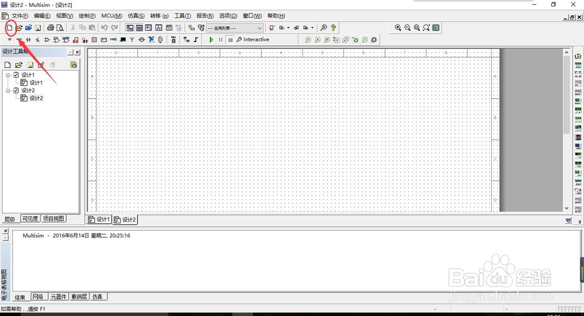
Task: Toggle the Spreadsheet View icon
Action: [x=140, y=27]
